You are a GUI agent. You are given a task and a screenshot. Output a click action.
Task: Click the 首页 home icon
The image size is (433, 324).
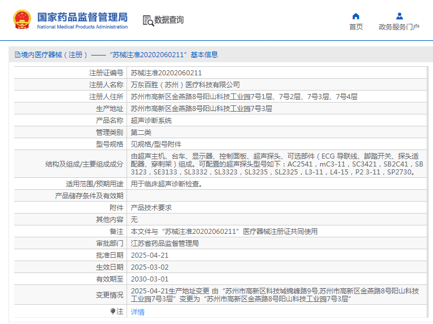pyautogui.click(x=356, y=16)
